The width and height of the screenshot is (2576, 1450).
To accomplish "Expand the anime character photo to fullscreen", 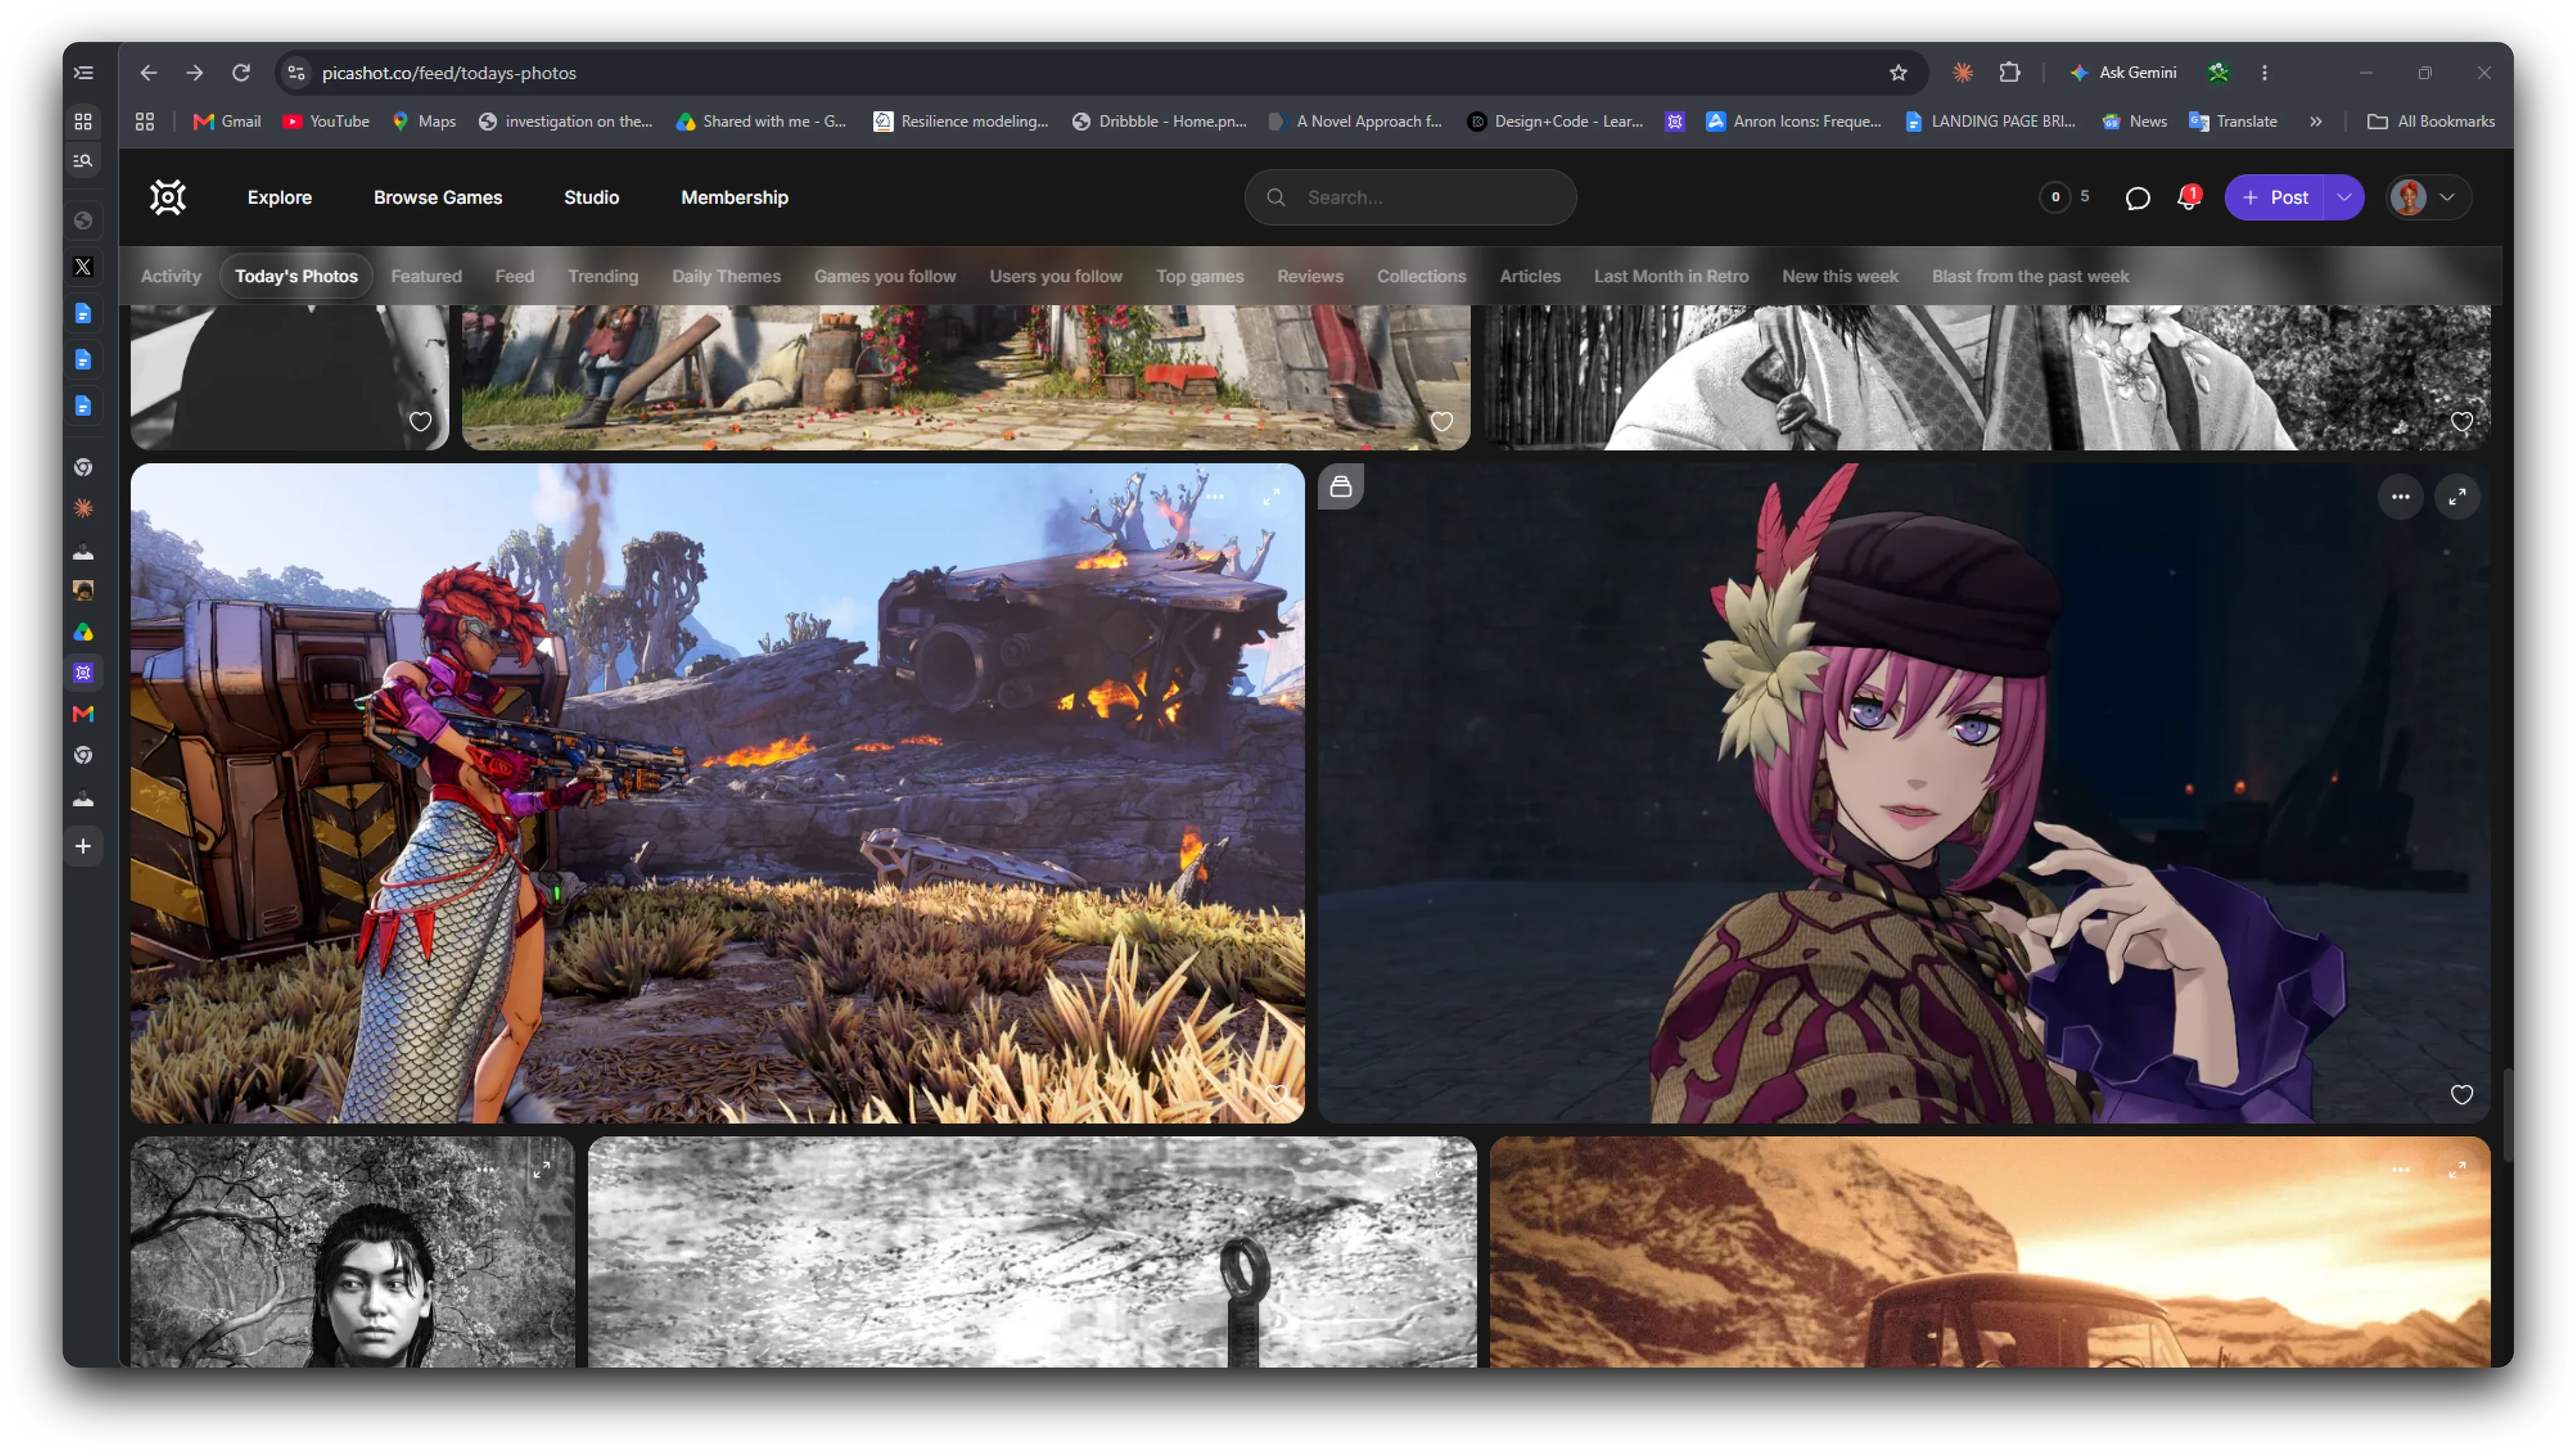I will click(x=2457, y=497).
